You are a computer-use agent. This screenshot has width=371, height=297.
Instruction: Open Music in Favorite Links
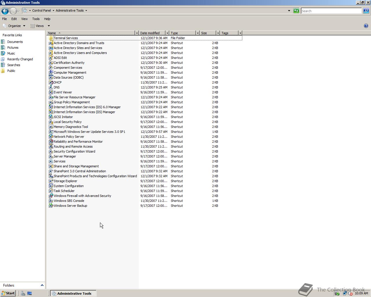[11, 53]
